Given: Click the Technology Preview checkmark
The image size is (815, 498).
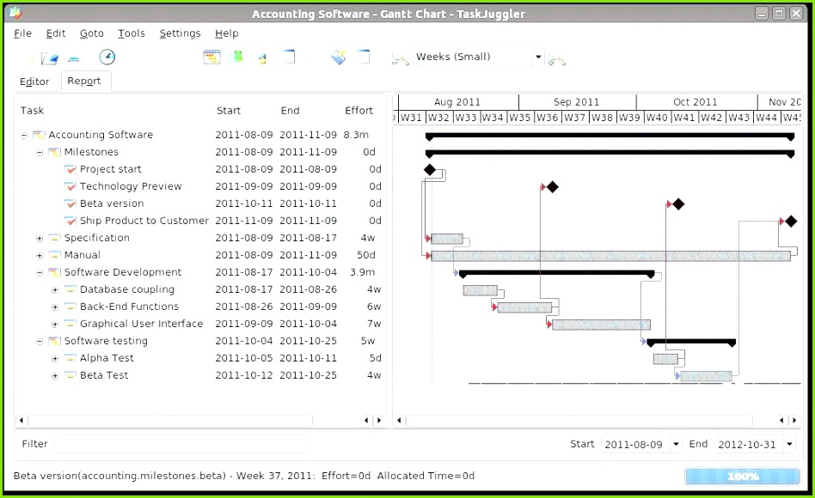Looking at the screenshot, I should (70, 186).
